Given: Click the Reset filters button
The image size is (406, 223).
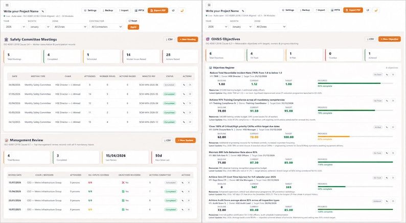Looking at the screenshot, I should pyautogui.click(x=133, y=21).
